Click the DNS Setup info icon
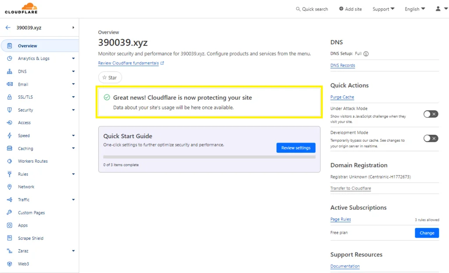Viewport: 449px width, 273px height. (x=366, y=54)
